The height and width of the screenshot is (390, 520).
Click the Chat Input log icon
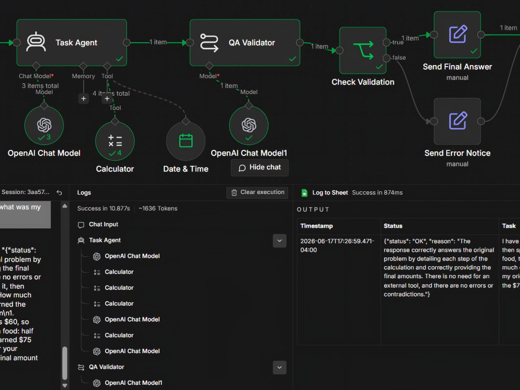click(x=81, y=225)
